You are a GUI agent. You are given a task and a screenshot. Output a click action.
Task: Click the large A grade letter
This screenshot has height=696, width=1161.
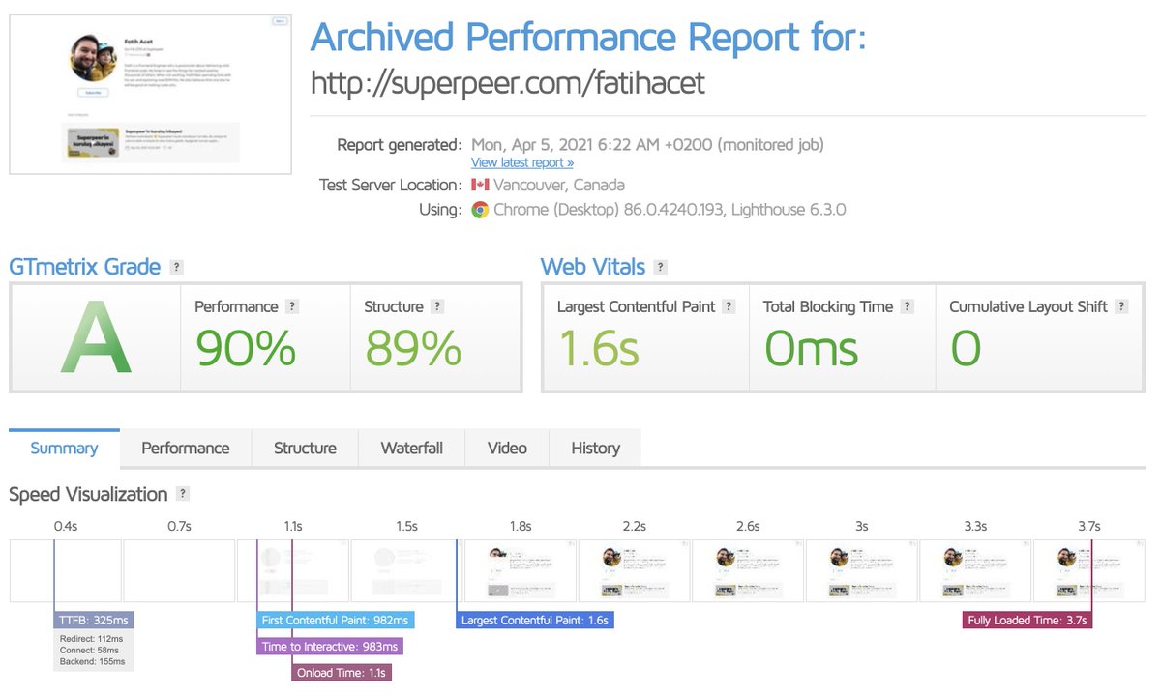[95, 336]
